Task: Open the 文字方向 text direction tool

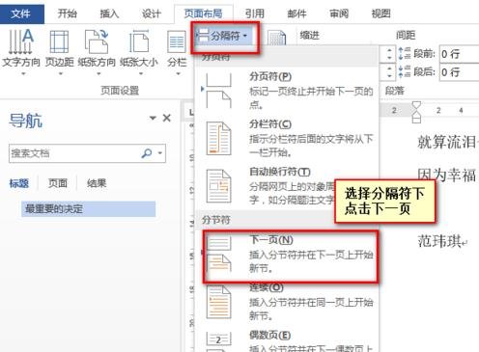Action: pos(21,51)
